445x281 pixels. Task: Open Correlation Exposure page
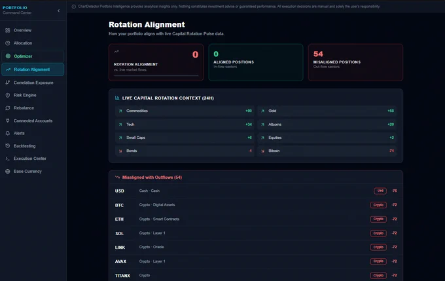pyautogui.click(x=33, y=83)
